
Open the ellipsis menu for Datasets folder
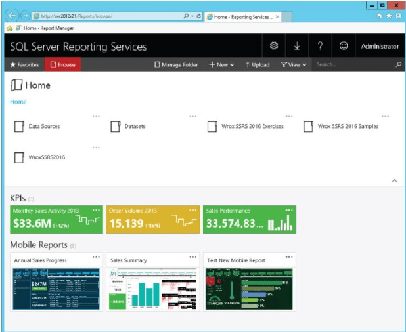click(193, 116)
